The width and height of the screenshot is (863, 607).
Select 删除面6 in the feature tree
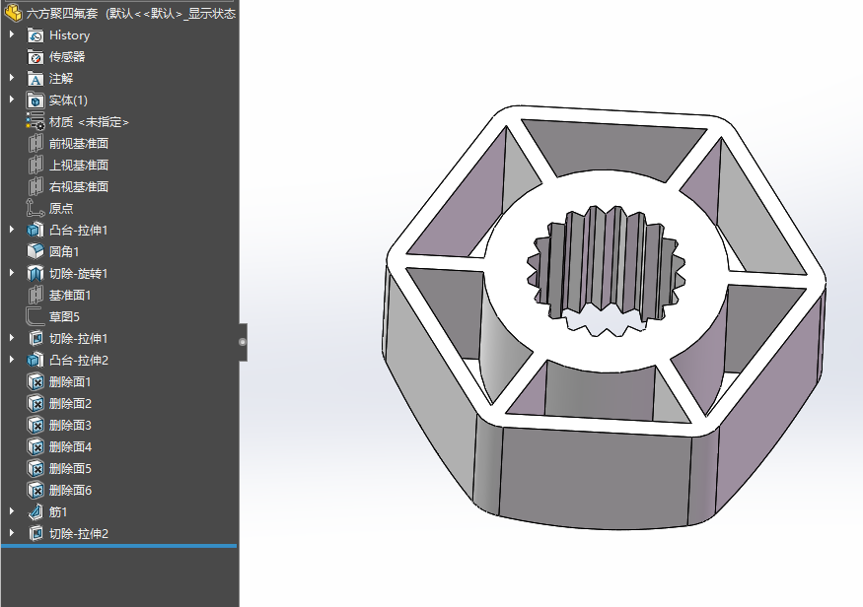point(70,491)
